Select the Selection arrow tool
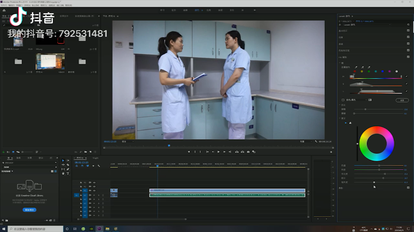414x232 pixels. pyautogui.click(x=63, y=160)
